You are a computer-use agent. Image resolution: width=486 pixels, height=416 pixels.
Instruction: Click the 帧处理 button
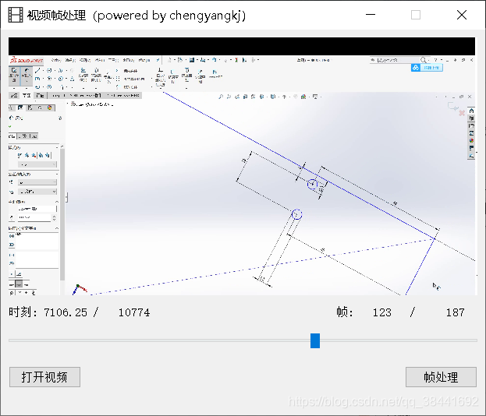(x=441, y=377)
